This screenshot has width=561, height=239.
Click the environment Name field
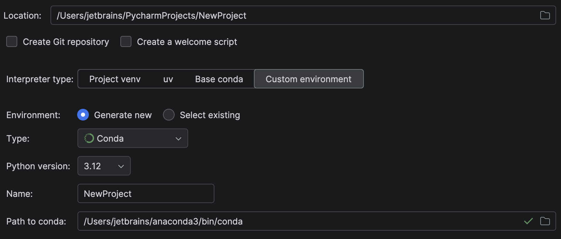pos(145,193)
